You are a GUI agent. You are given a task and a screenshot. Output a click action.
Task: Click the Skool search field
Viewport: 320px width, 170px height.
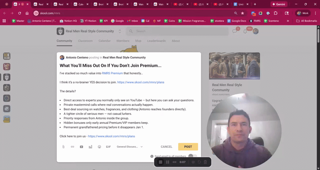(x=177, y=31)
